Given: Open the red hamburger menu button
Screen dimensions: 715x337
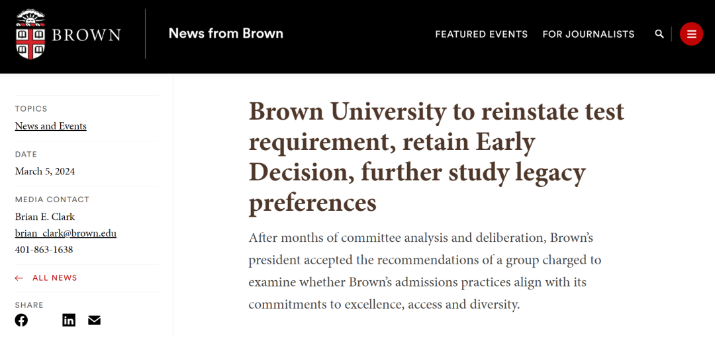Looking at the screenshot, I should pos(691,34).
